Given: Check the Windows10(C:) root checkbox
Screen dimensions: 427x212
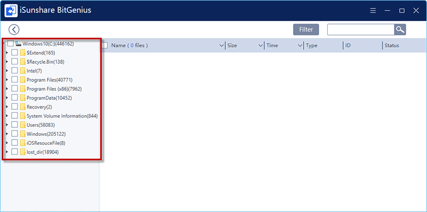Looking at the screenshot, I should click(10, 43).
